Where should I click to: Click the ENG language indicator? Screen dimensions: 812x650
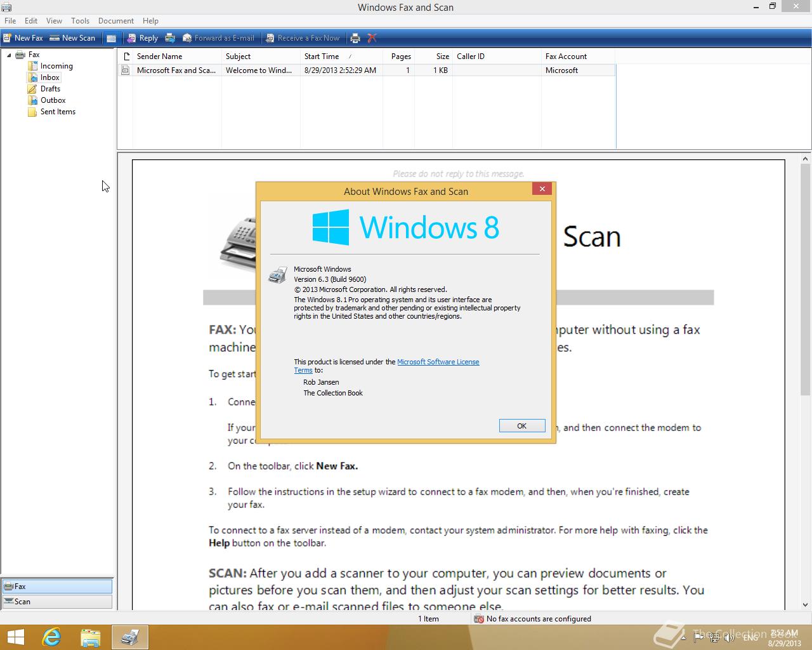[x=750, y=637]
